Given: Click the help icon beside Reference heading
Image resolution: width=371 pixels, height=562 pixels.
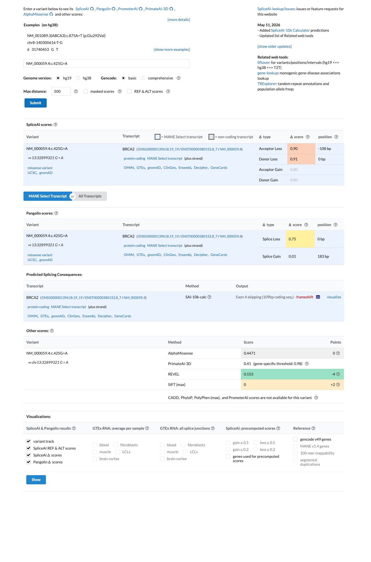Looking at the screenshot, I should [x=313, y=428].
